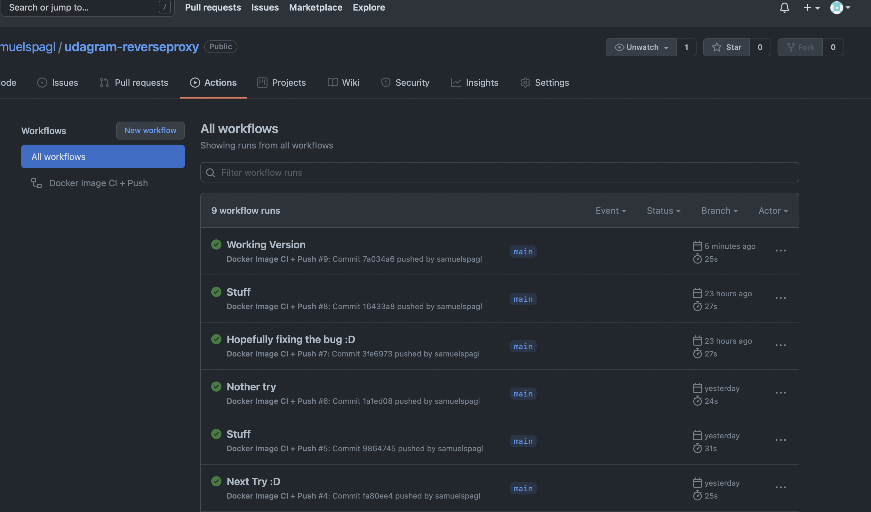Click main branch label on Next Try run

[523, 489]
